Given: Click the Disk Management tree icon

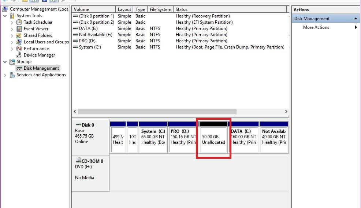Looking at the screenshot, I should (19, 68).
